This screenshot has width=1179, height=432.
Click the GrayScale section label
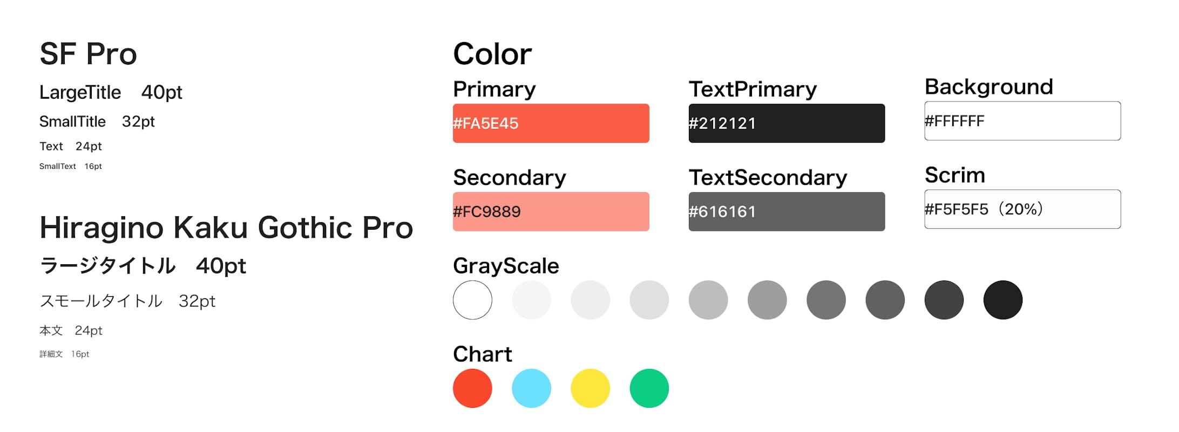[x=506, y=266]
